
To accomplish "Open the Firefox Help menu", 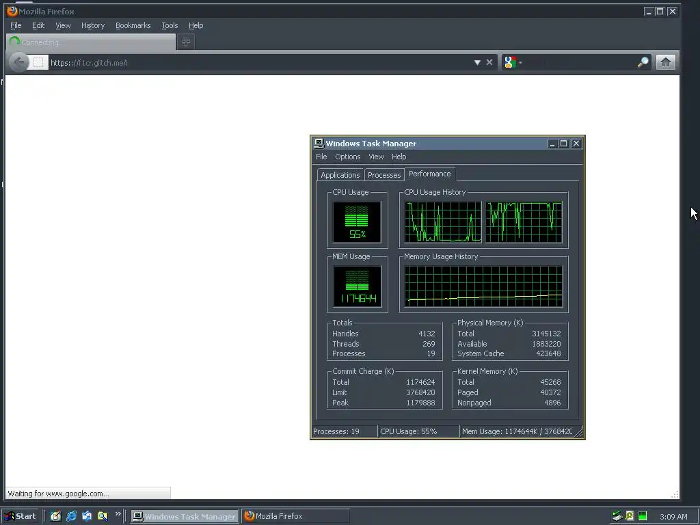I will pyautogui.click(x=196, y=25).
